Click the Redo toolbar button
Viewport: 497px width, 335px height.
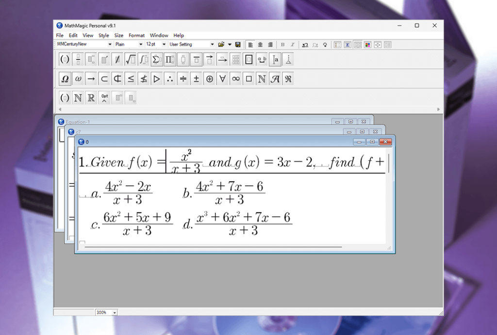coord(315,45)
